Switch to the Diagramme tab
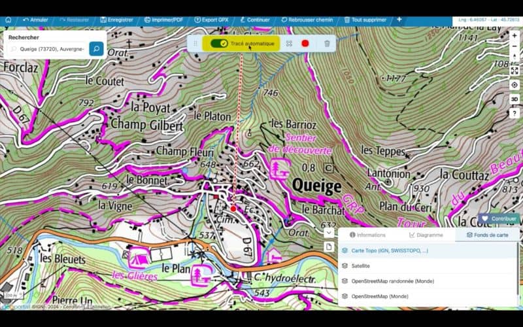The height and width of the screenshot is (327, 523). 426,235
